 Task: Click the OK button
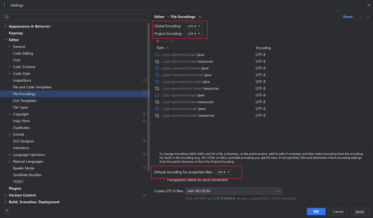click(316, 212)
